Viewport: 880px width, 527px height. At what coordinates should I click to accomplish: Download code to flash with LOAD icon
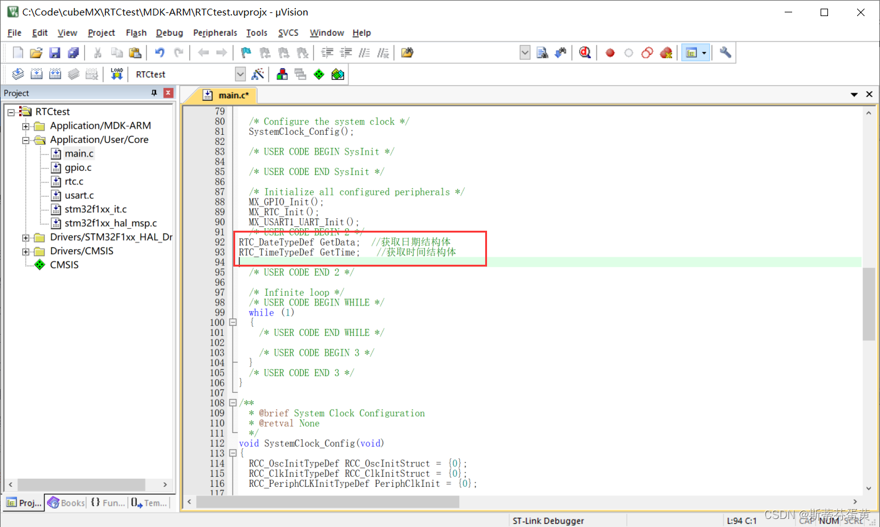(117, 74)
